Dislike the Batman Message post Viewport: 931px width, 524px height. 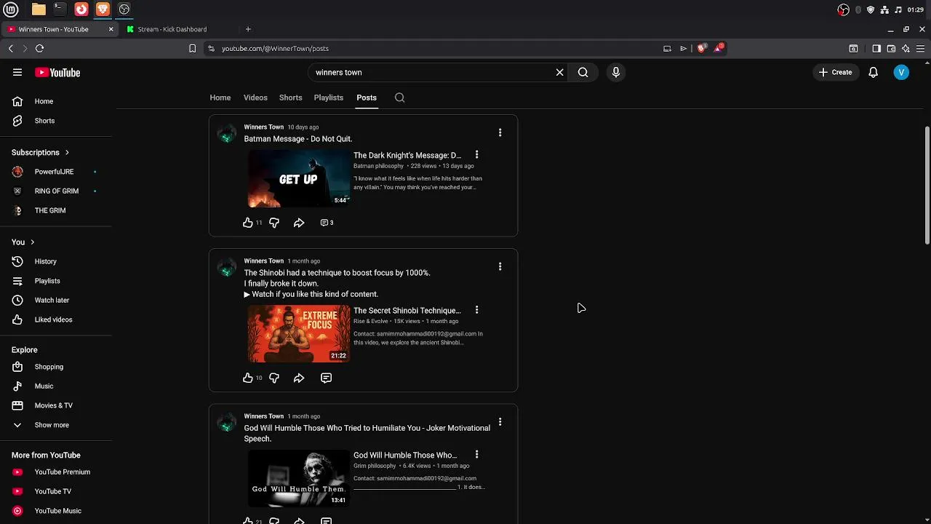(274, 223)
